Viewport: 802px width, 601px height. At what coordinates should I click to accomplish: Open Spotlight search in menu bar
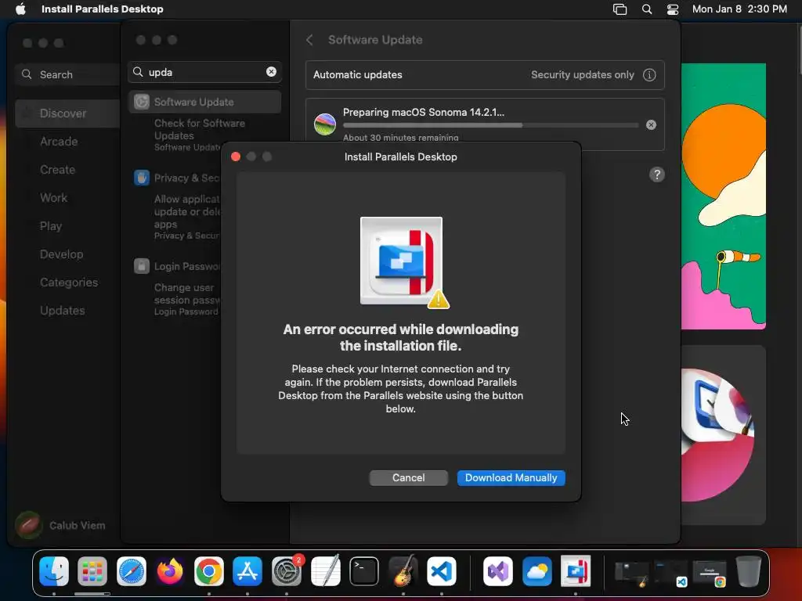(646, 9)
